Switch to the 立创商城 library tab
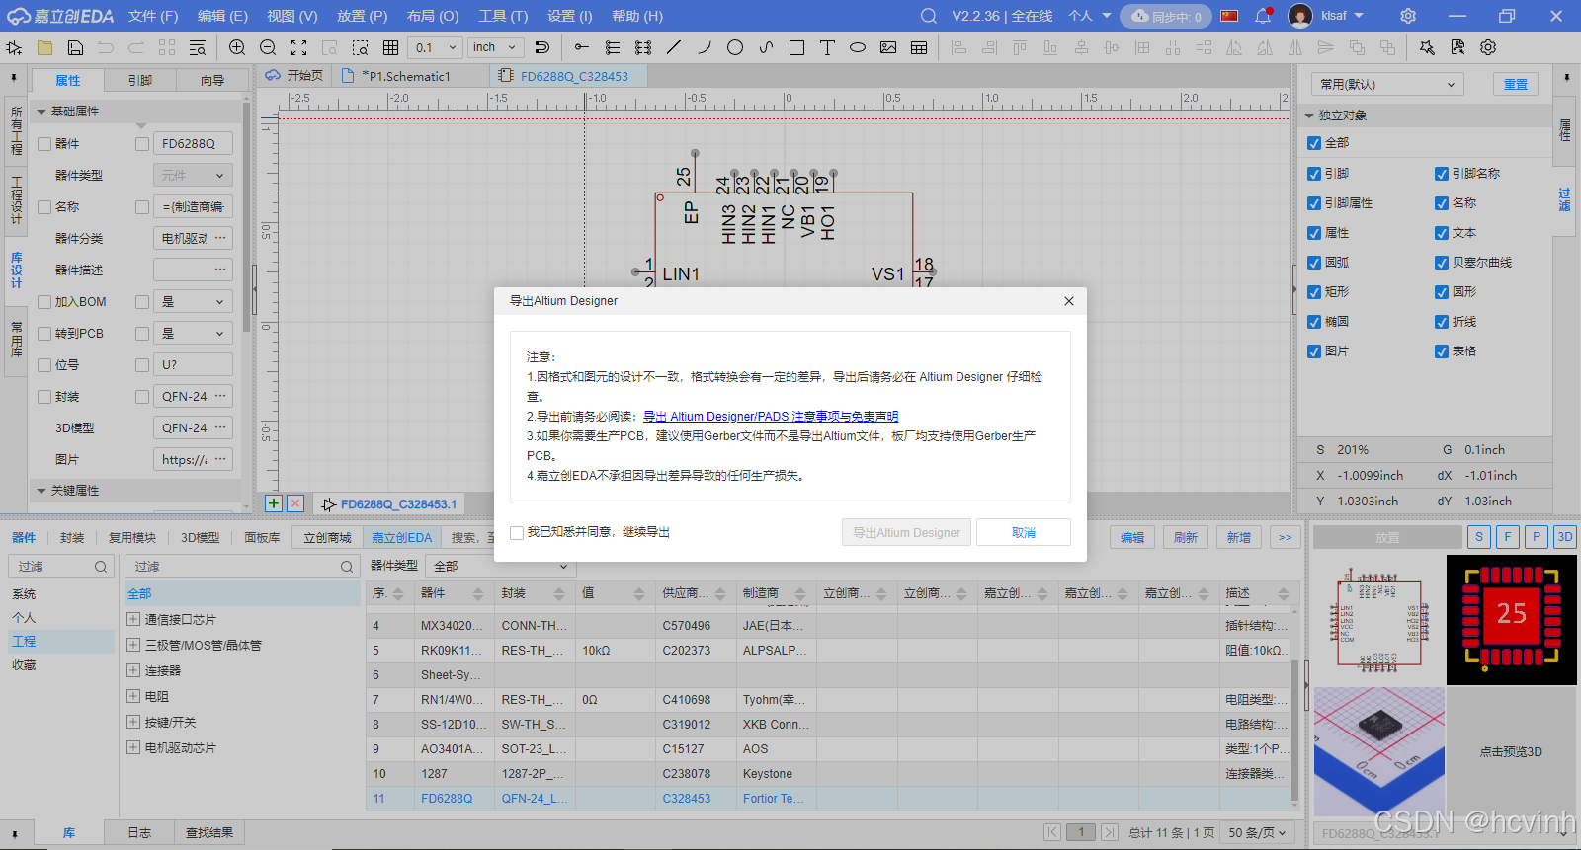 pyautogui.click(x=327, y=538)
